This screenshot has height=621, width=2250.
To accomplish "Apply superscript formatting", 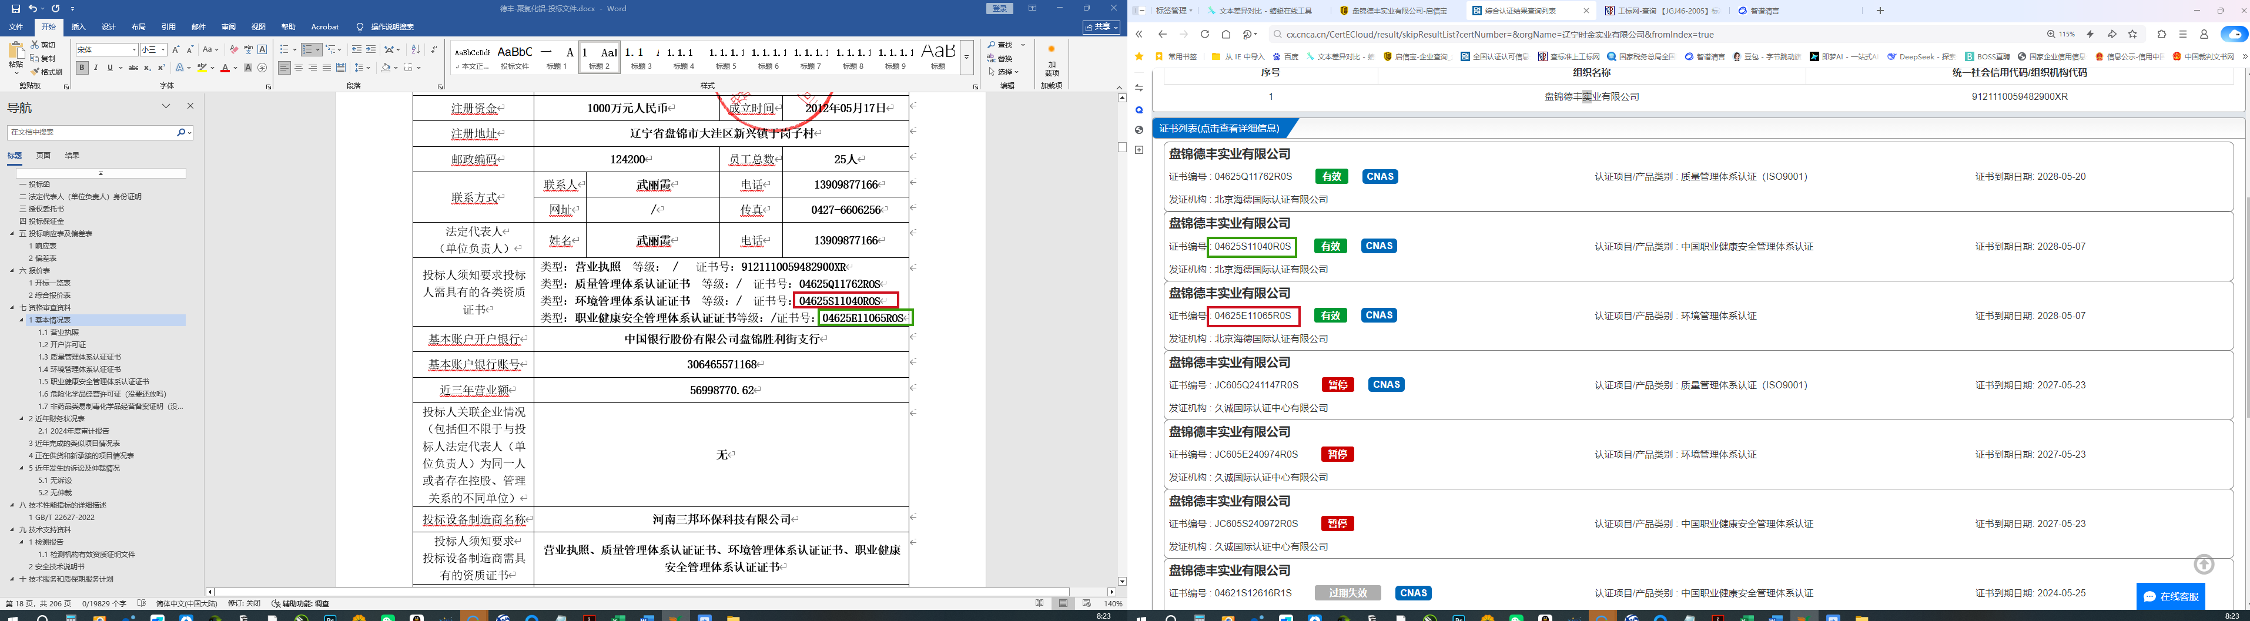I will 160,68.
